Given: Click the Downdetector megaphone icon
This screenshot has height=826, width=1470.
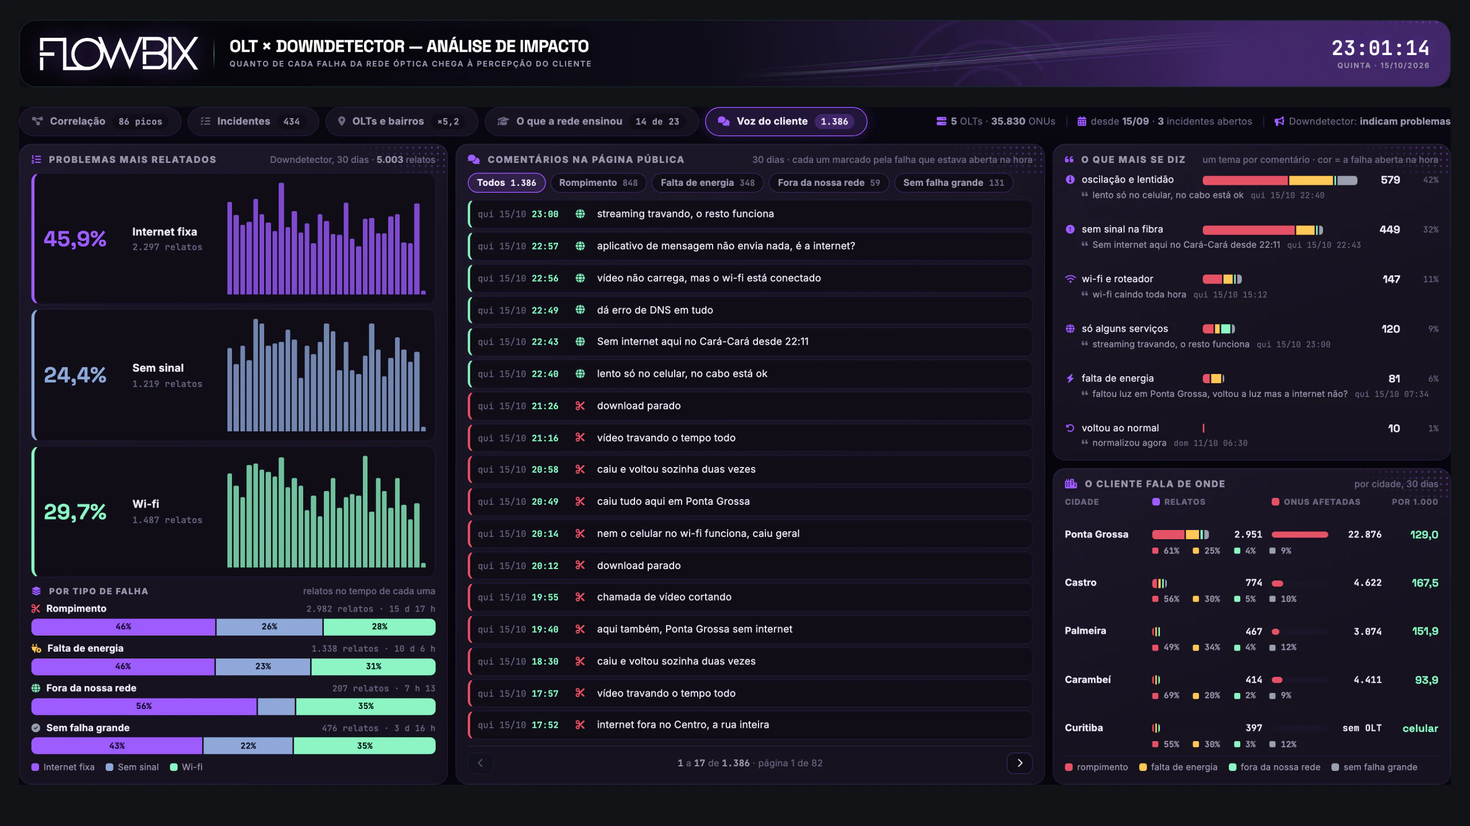Looking at the screenshot, I should pyautogui.click(x=1279, y=122).
